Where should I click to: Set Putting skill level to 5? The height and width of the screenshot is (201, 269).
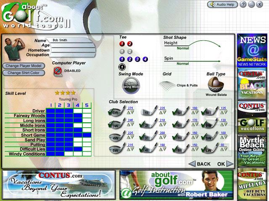pyautogui.click(x=87, y=144)
